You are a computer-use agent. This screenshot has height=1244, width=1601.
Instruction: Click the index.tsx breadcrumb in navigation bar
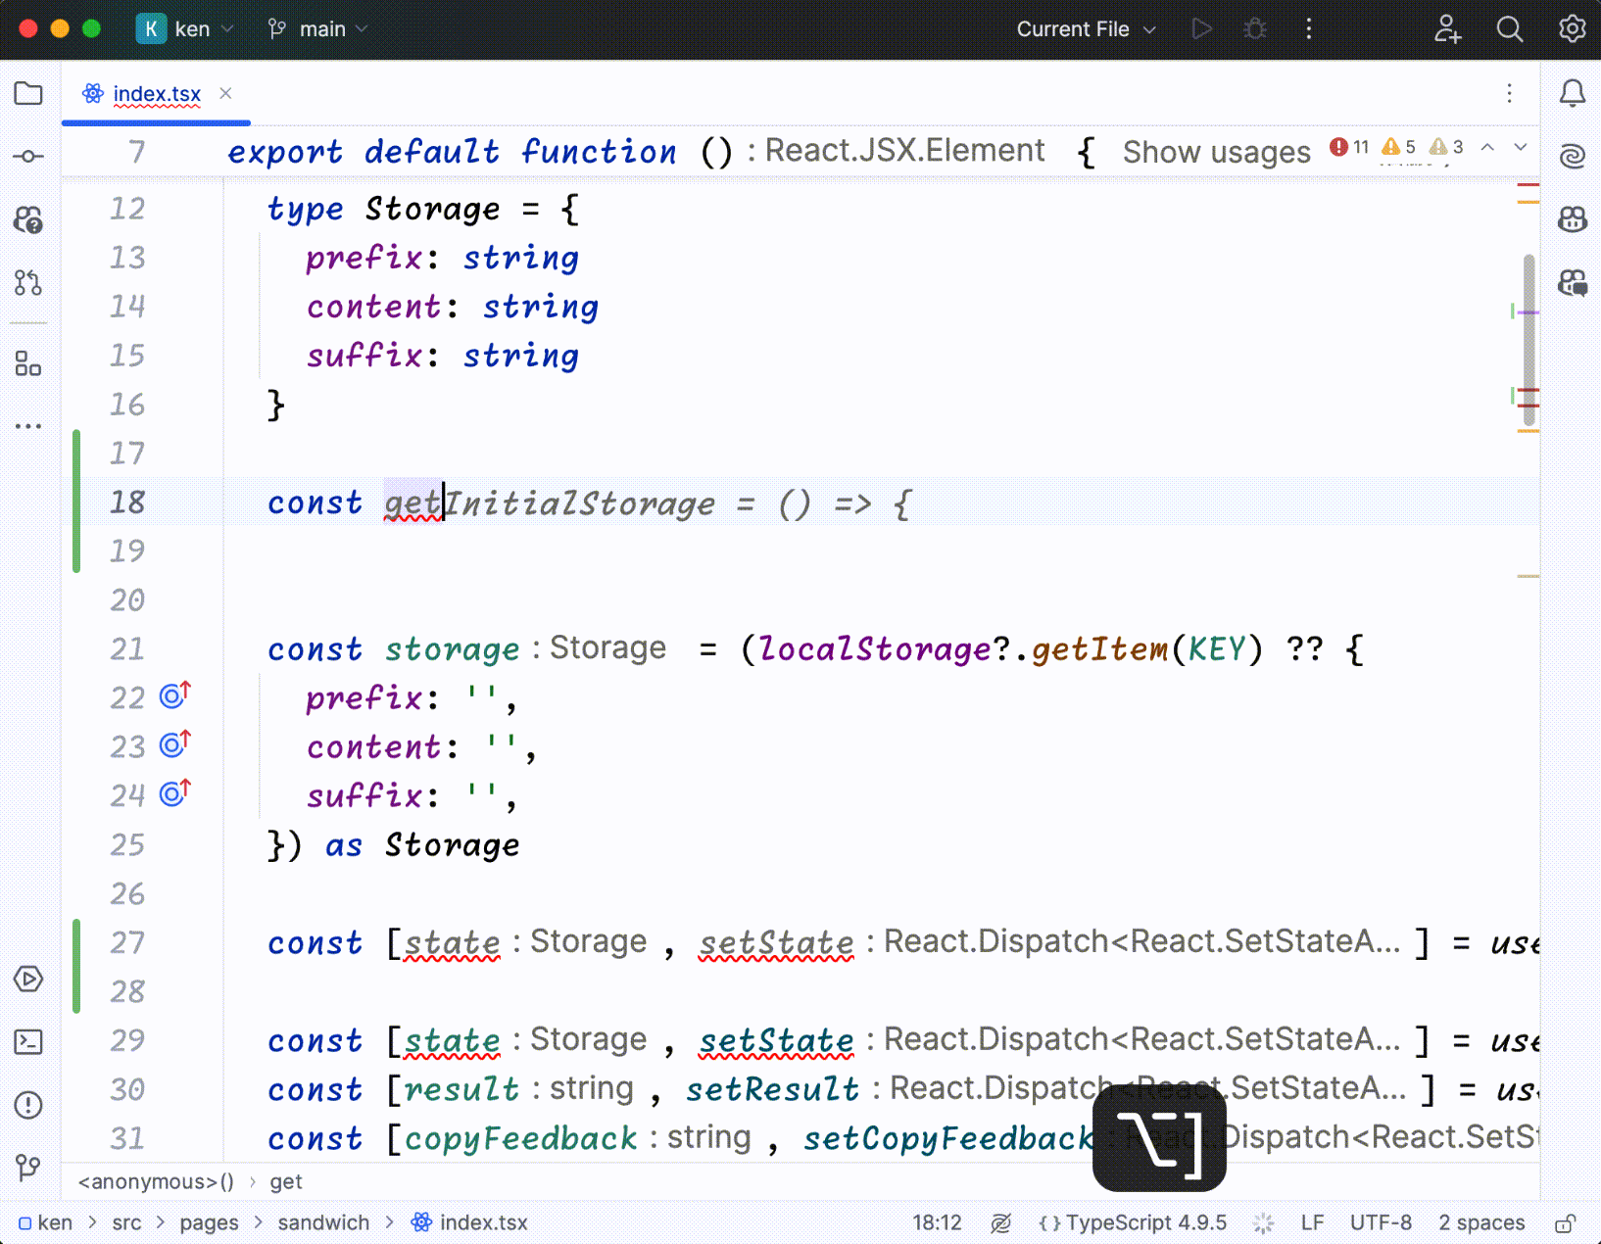coord(469,1222)
